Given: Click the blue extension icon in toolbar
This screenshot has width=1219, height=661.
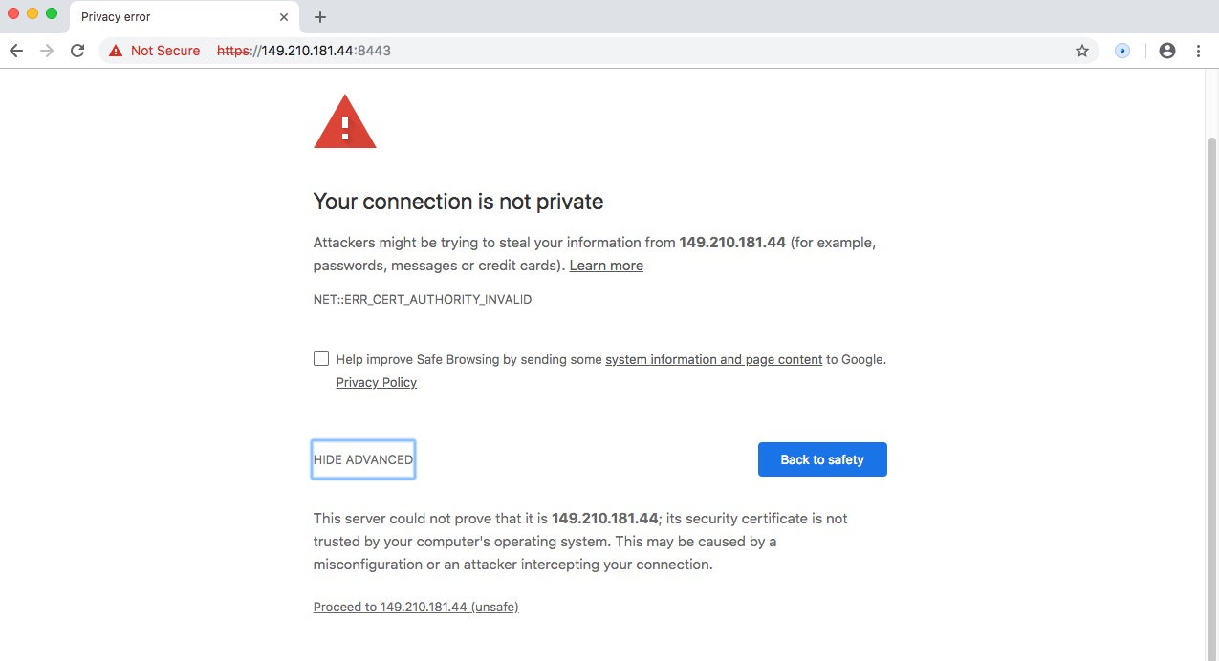Looking at the screenshot, I should tap(1122, 51).
